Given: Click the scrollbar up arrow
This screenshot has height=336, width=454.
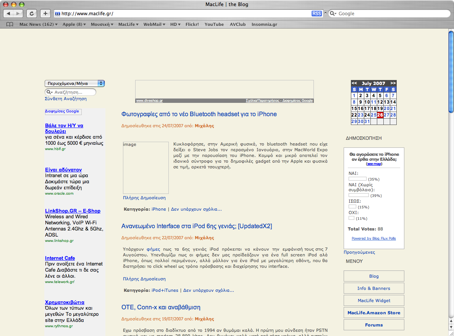Looking at the screenshot, I should 451,321.
